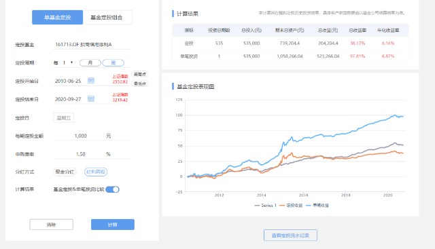The image size is (435, 249).
Task: Click the 最低点 button
Action: pos(139,83)
